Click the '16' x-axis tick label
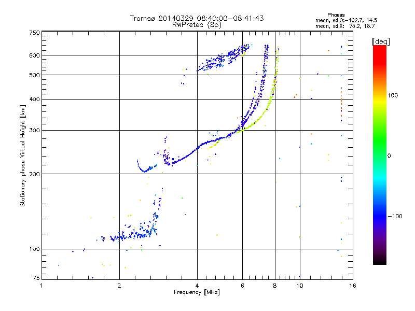The height and width of the screenshot is (311, 415). (x=353, y=286)
